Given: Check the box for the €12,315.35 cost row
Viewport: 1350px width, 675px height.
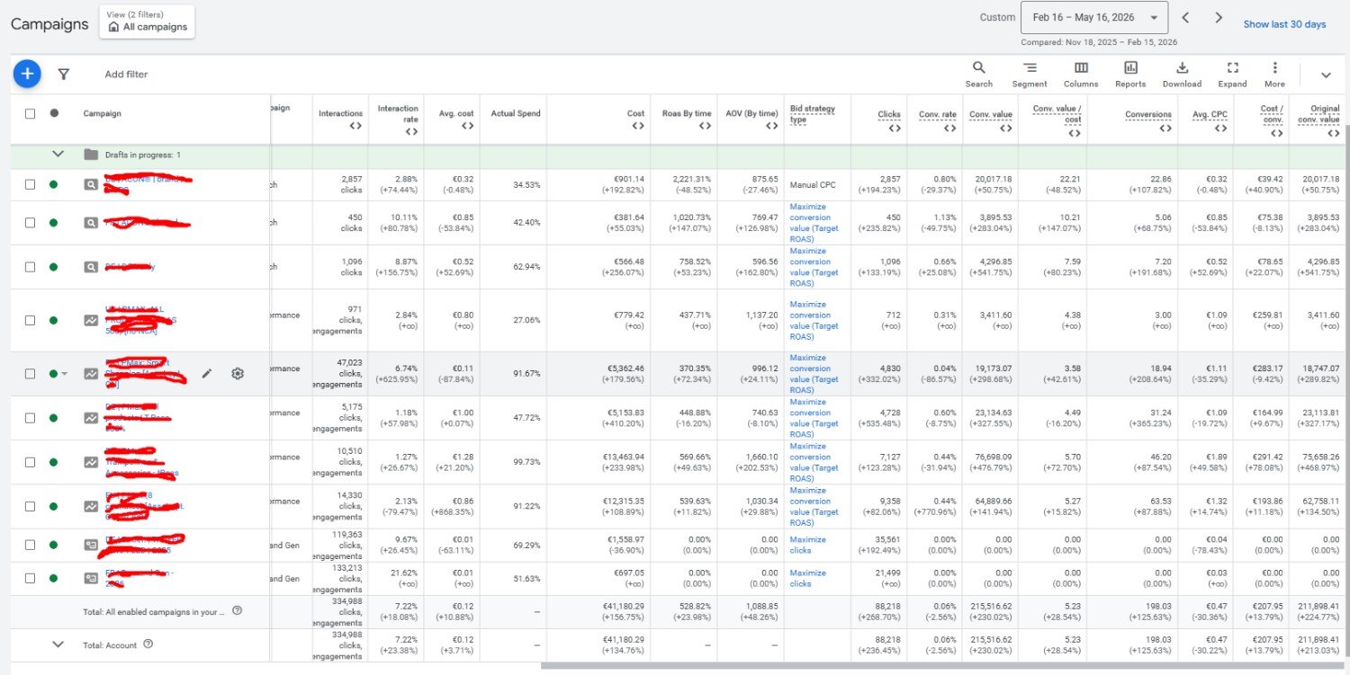Looking at the screenshot, I should point(30,506).
